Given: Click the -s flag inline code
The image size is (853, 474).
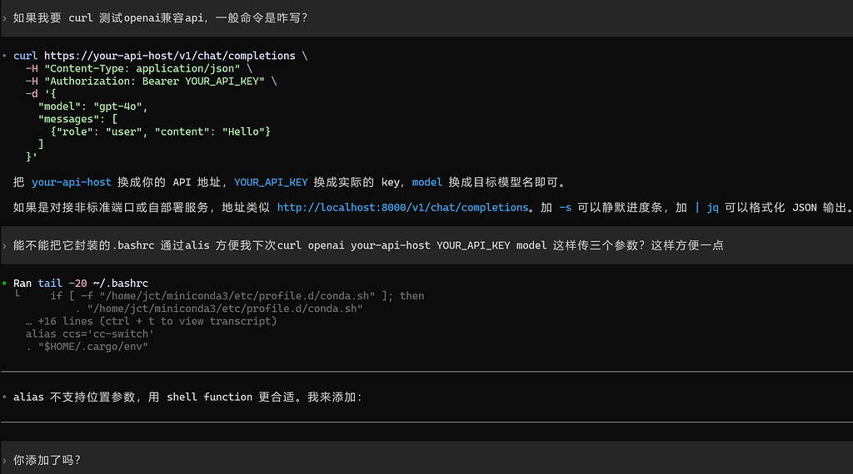Looking at the screenshot, I should (x=566, y=207).
